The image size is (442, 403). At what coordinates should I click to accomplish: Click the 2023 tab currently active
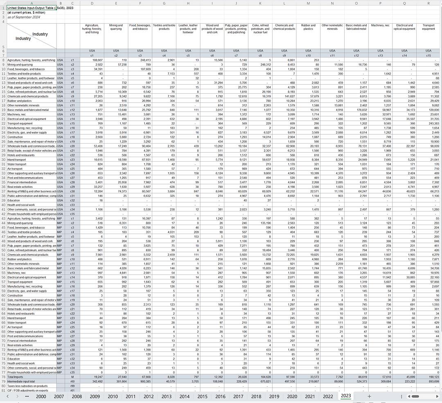[x=346, y=396]
